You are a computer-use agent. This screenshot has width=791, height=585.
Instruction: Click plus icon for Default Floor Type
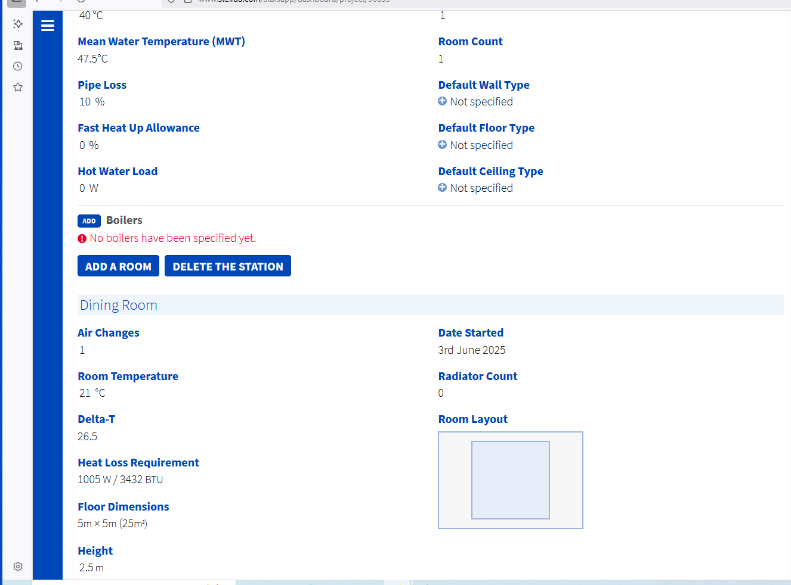442,144
